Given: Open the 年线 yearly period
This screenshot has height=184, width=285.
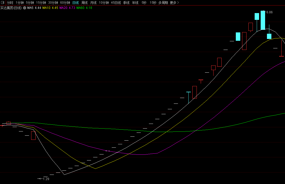Looking at the screenshot, I should point(135,3).
